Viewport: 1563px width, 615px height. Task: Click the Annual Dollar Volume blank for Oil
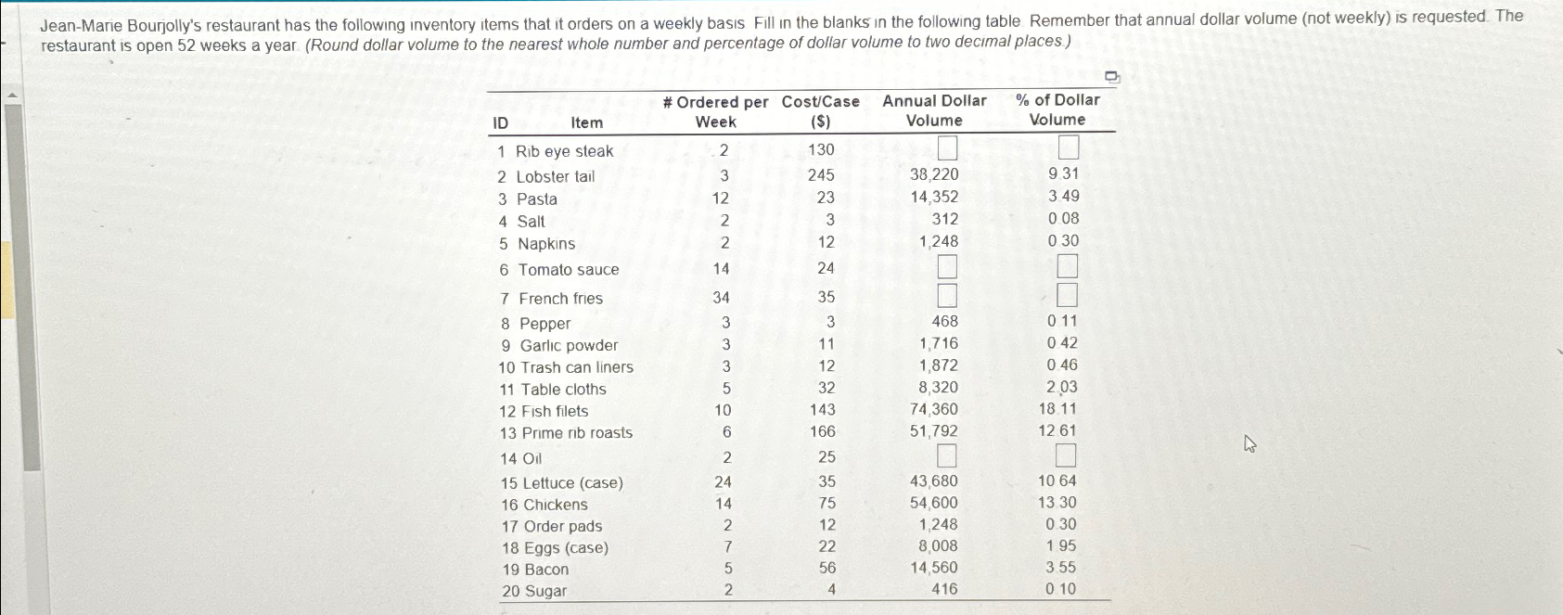click(x=948, y=456)
